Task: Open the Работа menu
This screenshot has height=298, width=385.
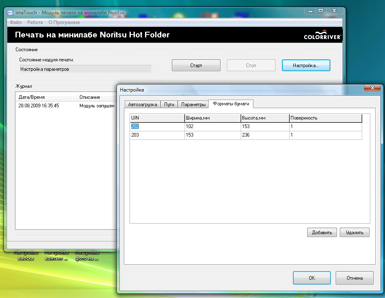Action: (35, 22)
